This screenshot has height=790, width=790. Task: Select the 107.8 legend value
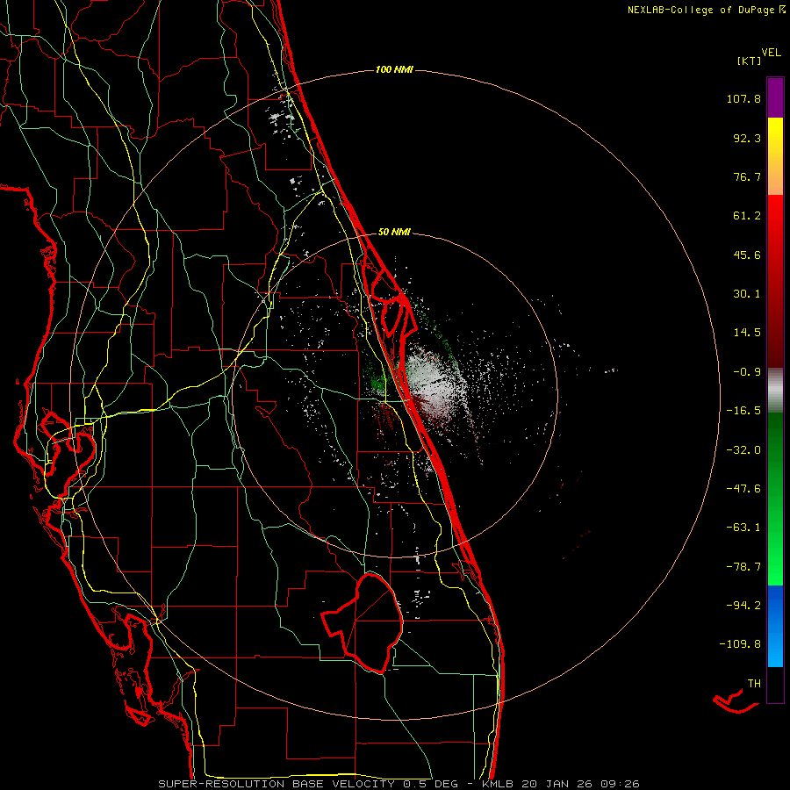(743, 98)
